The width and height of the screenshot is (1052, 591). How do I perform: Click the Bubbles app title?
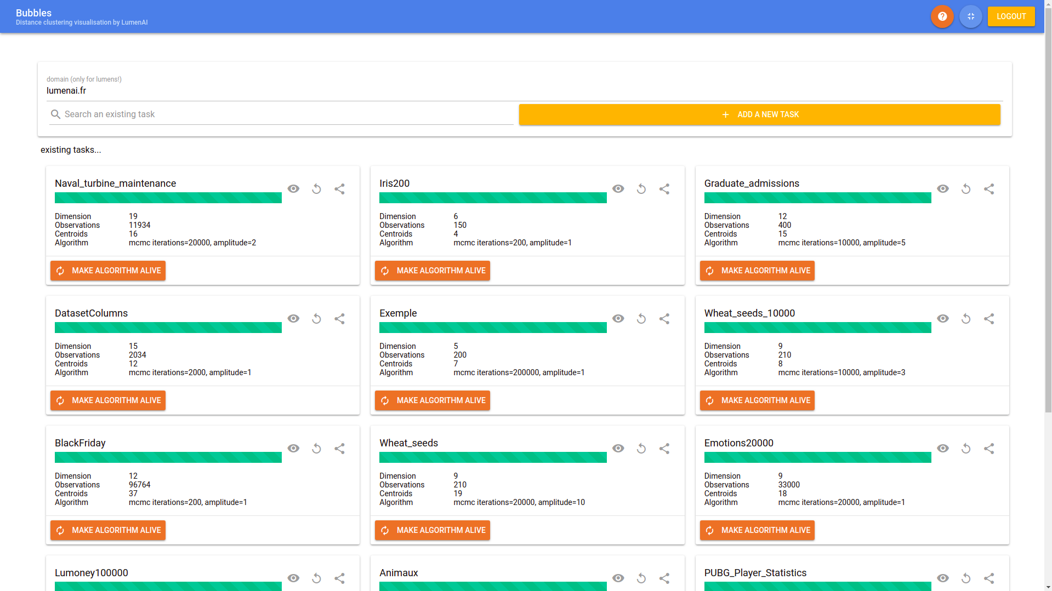point(33,13)
